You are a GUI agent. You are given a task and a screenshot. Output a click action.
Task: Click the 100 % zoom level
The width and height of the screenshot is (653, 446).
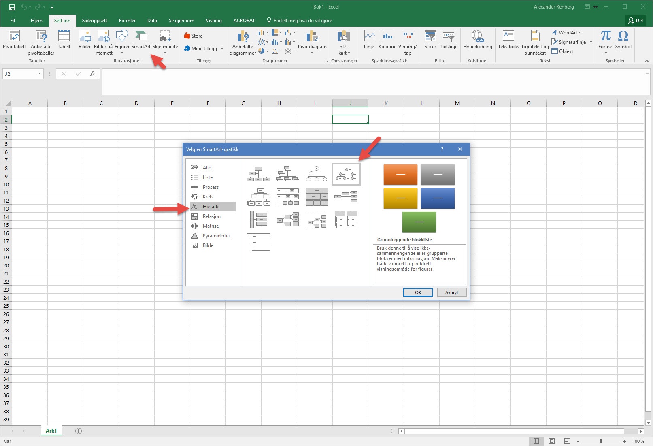coord(638,441)
